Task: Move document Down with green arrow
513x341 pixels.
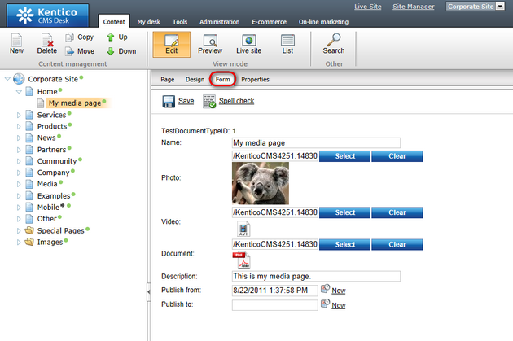Action: pyautogui.click(x=111, y=51)
